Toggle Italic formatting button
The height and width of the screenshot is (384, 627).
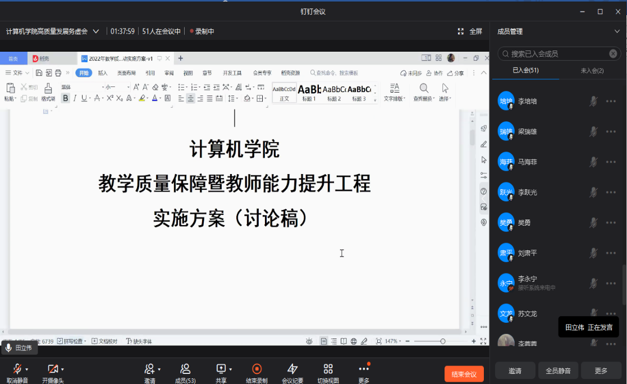[x=75, y=98]
